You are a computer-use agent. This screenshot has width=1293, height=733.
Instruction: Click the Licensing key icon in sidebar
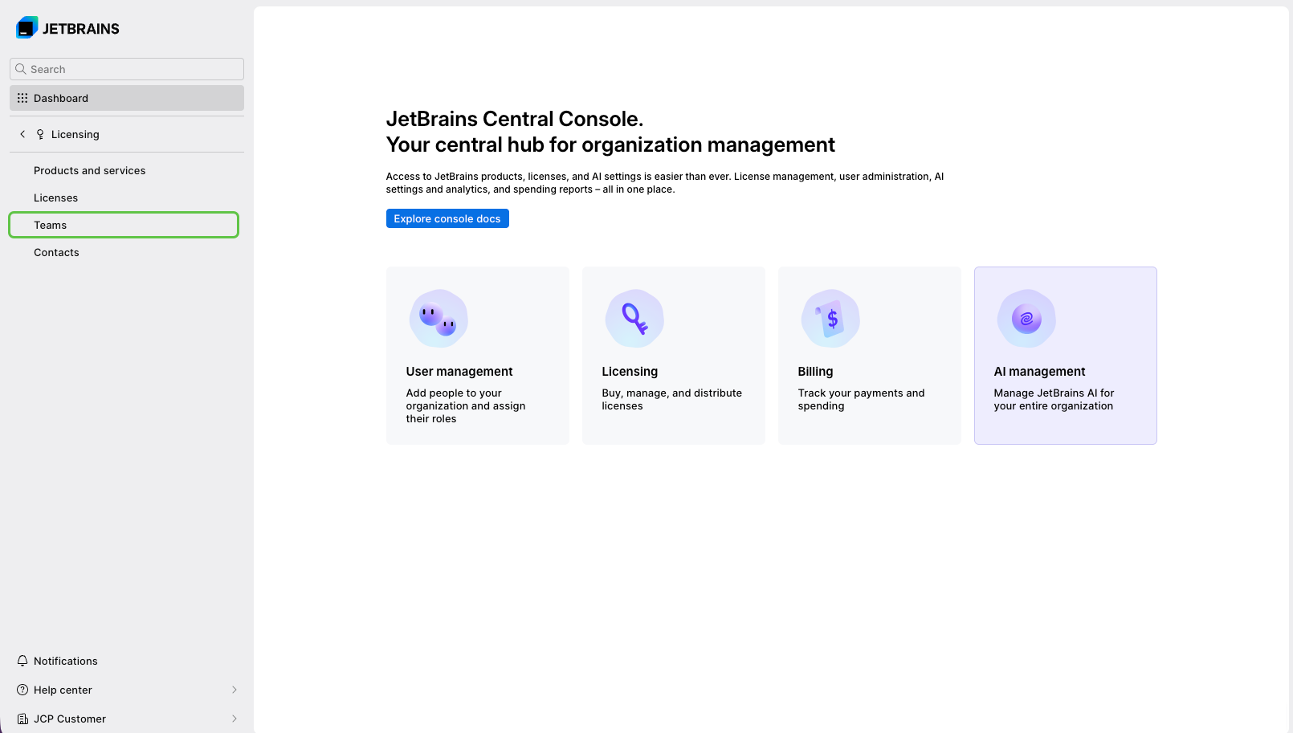[40, 134]
